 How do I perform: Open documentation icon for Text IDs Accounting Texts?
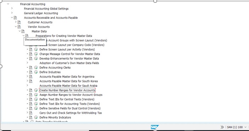coord(31,104)
